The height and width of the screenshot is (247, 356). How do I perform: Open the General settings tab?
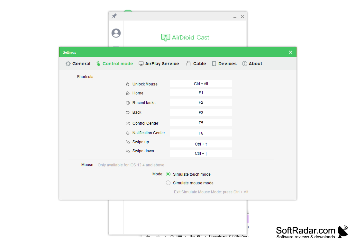[x=78, y=64]
